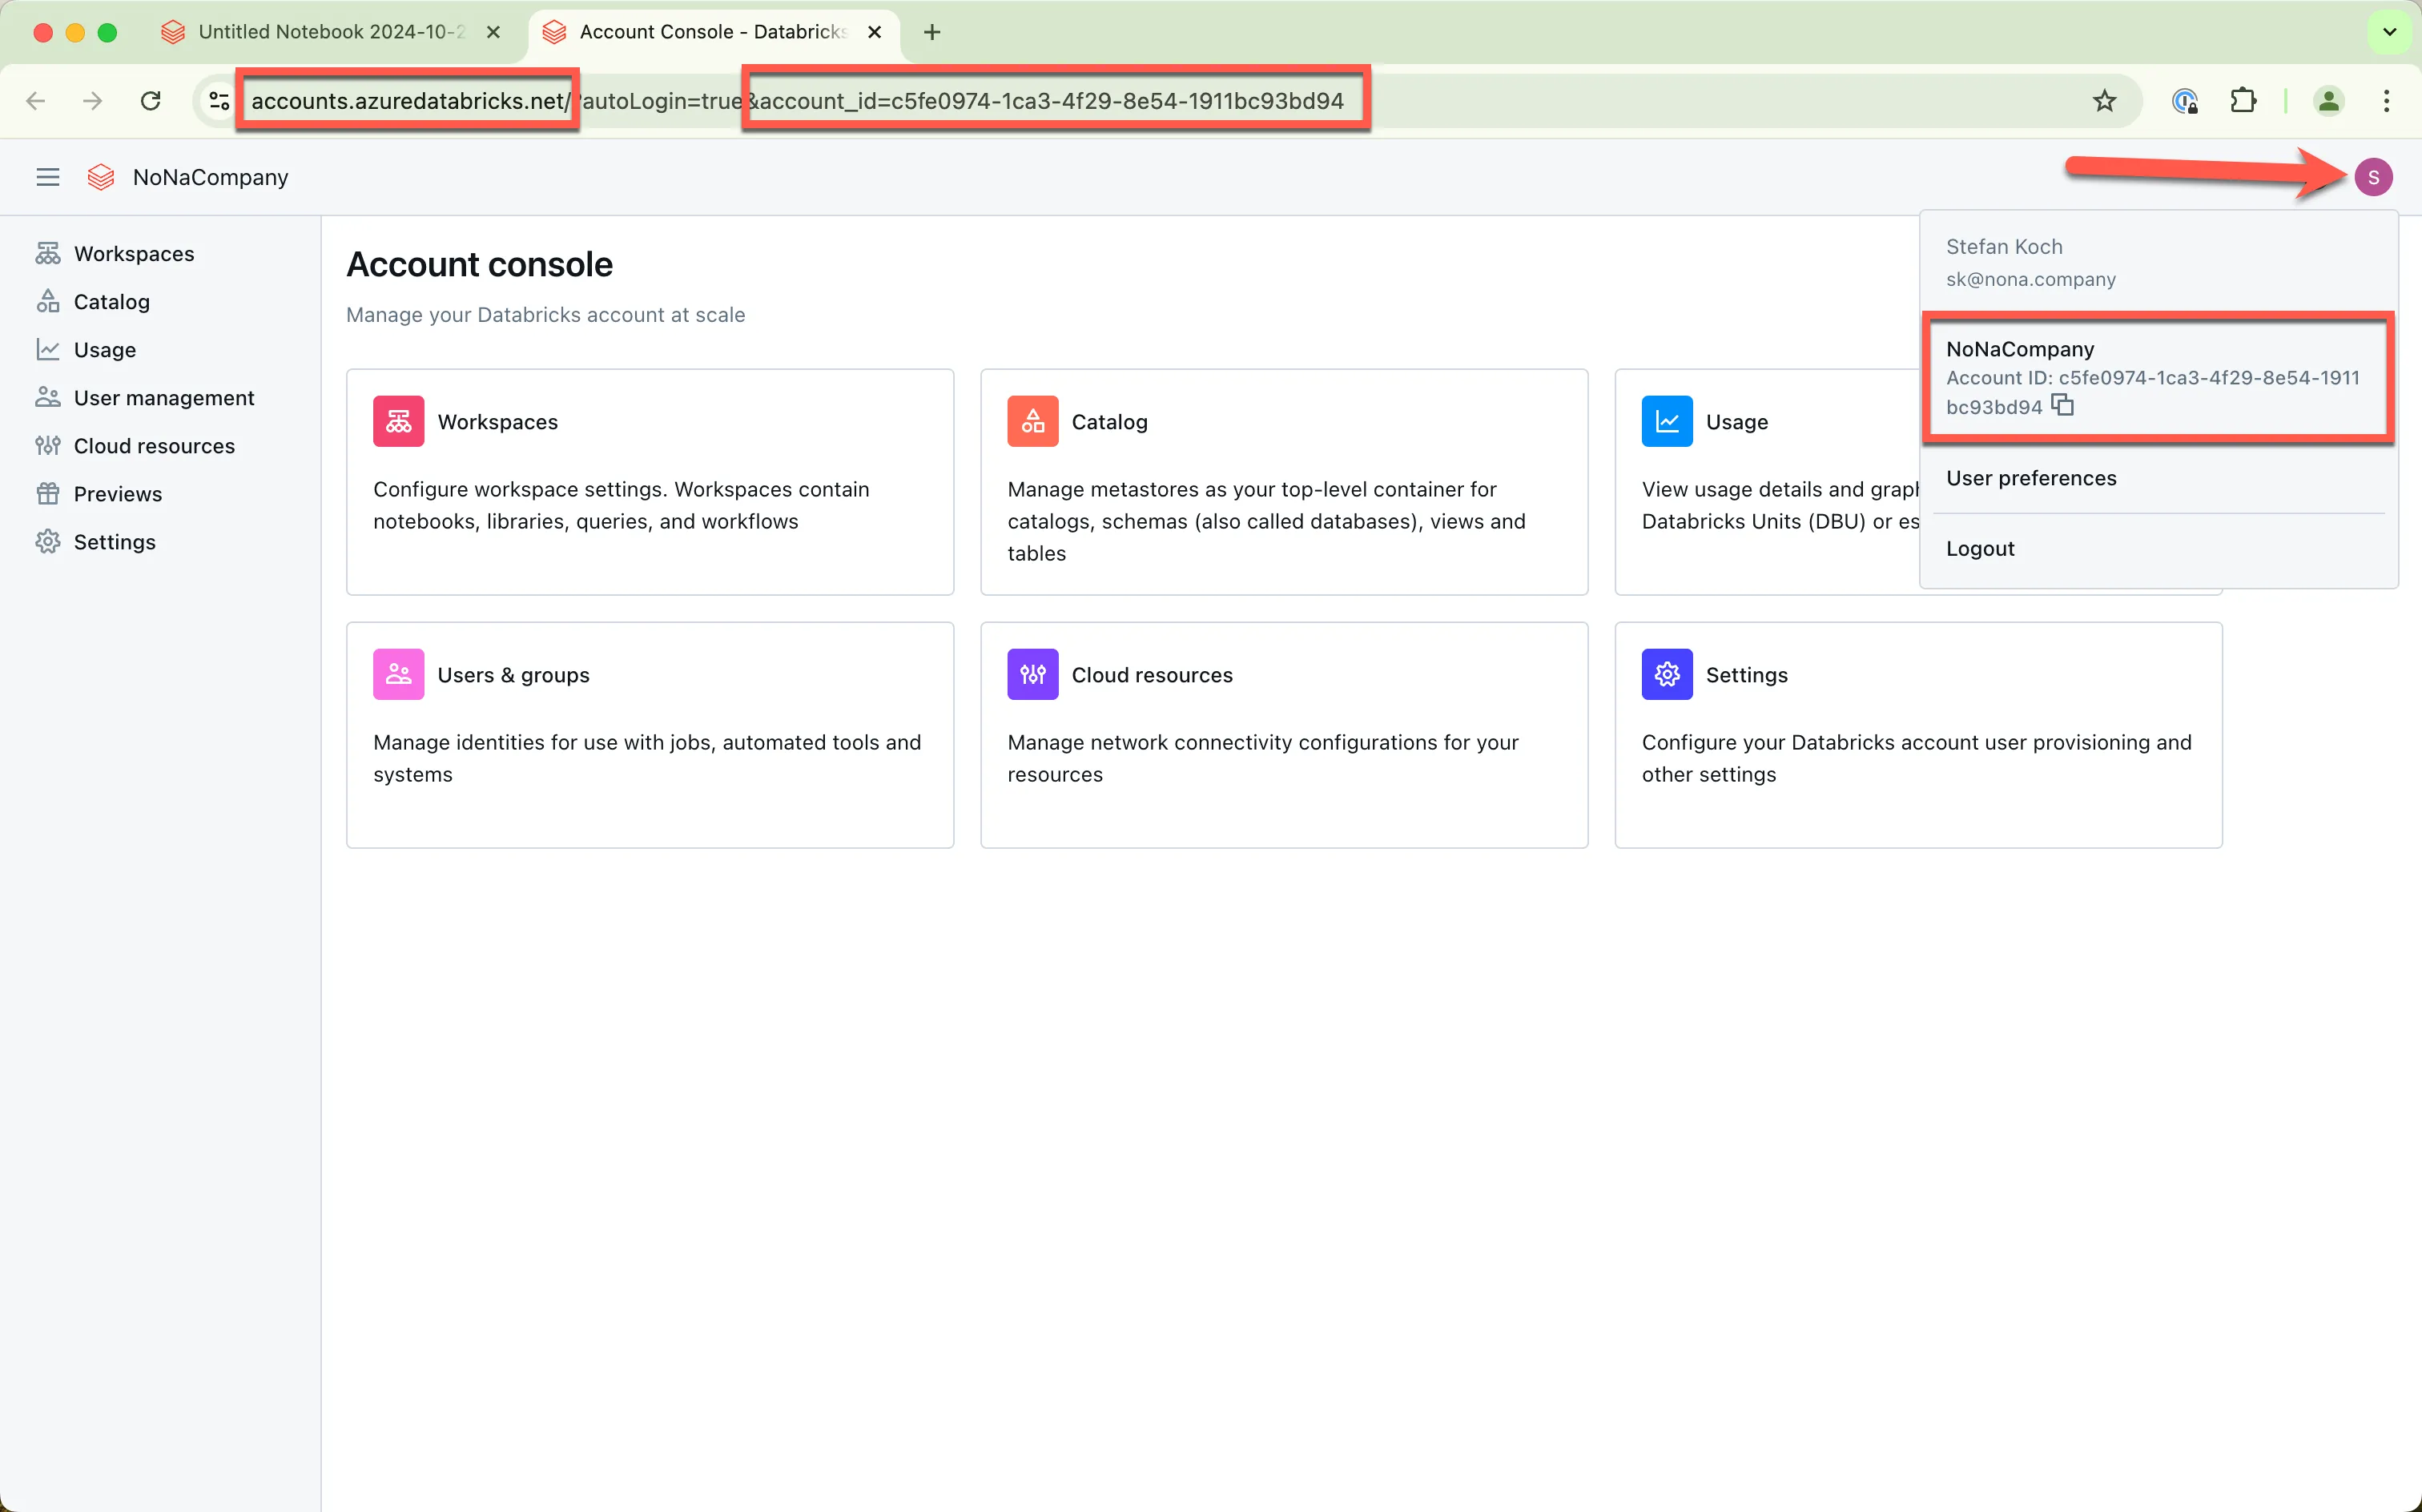The width and height of the screenshot is (2422, 1512).
Task: Click the Databricks logo next to NoNaCompany
Action: [101, 177]
